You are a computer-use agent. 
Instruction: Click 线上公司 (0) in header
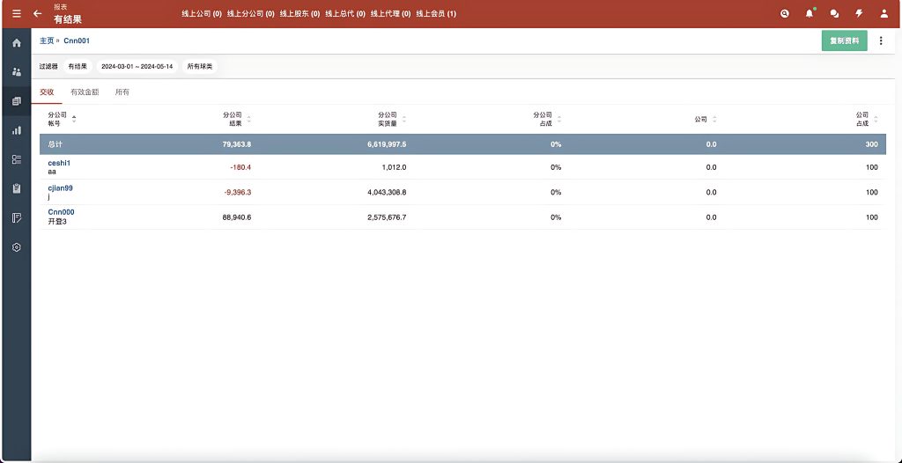coord(202,13)
